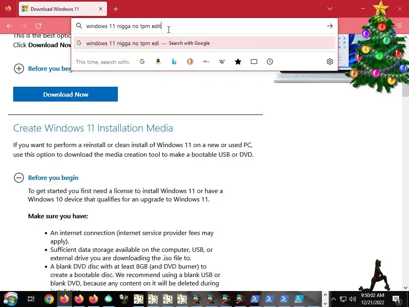Click the page scroll down arrow
This screenshot has height=307, width=409.
pos(405,288)
